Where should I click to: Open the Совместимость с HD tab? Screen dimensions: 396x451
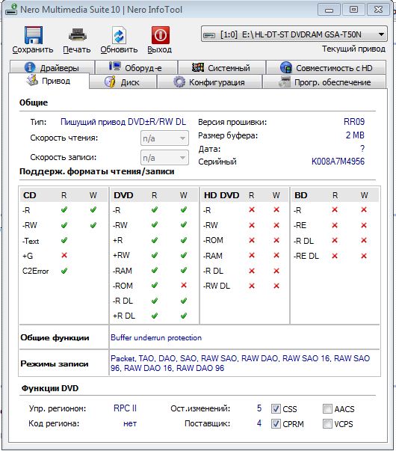327,67
